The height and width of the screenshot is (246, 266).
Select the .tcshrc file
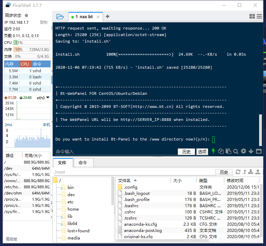188,218
